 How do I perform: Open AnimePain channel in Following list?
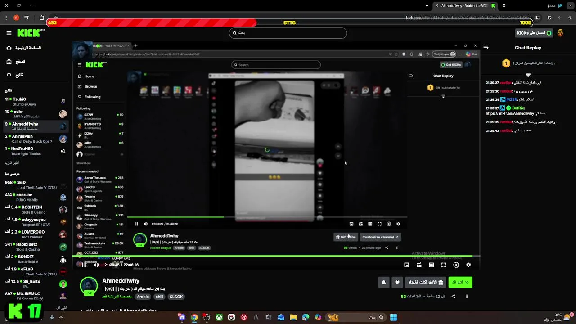click(35, 139)
